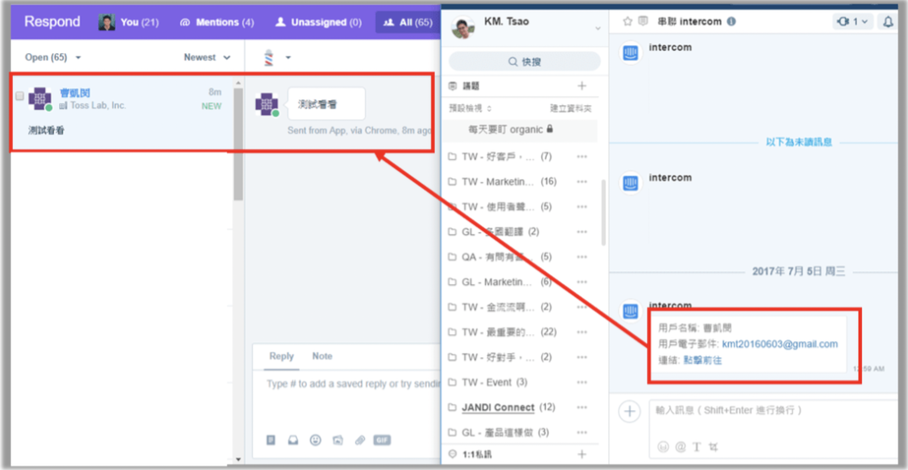908x470 pixels.
Task: Click the text formatting T icon
Action: click(697, 447)
